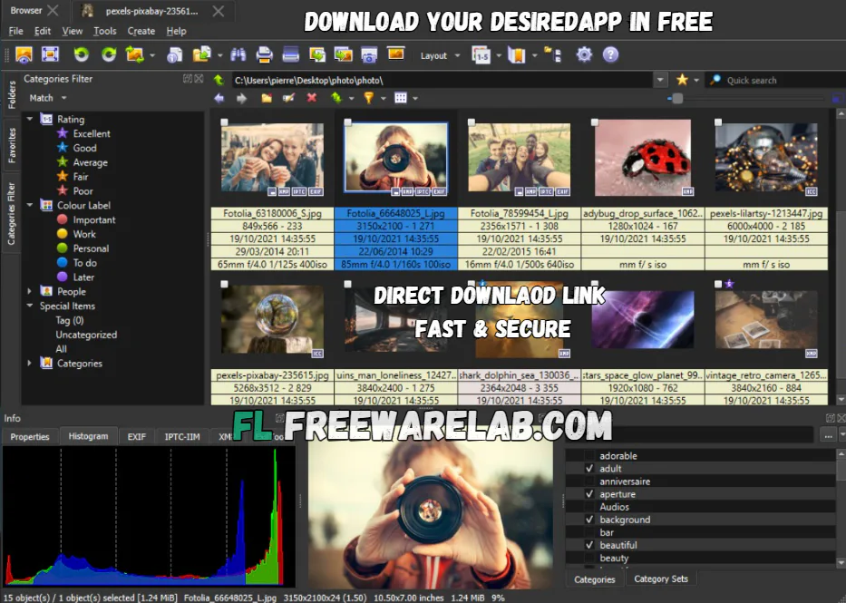
Task: Collapse the Rating tree node
Action: click(30, 119)
